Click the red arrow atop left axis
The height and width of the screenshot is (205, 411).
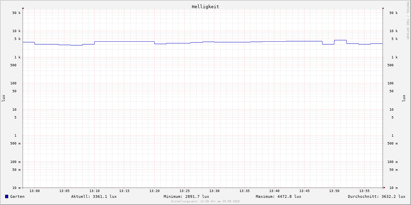click(23, 8)
